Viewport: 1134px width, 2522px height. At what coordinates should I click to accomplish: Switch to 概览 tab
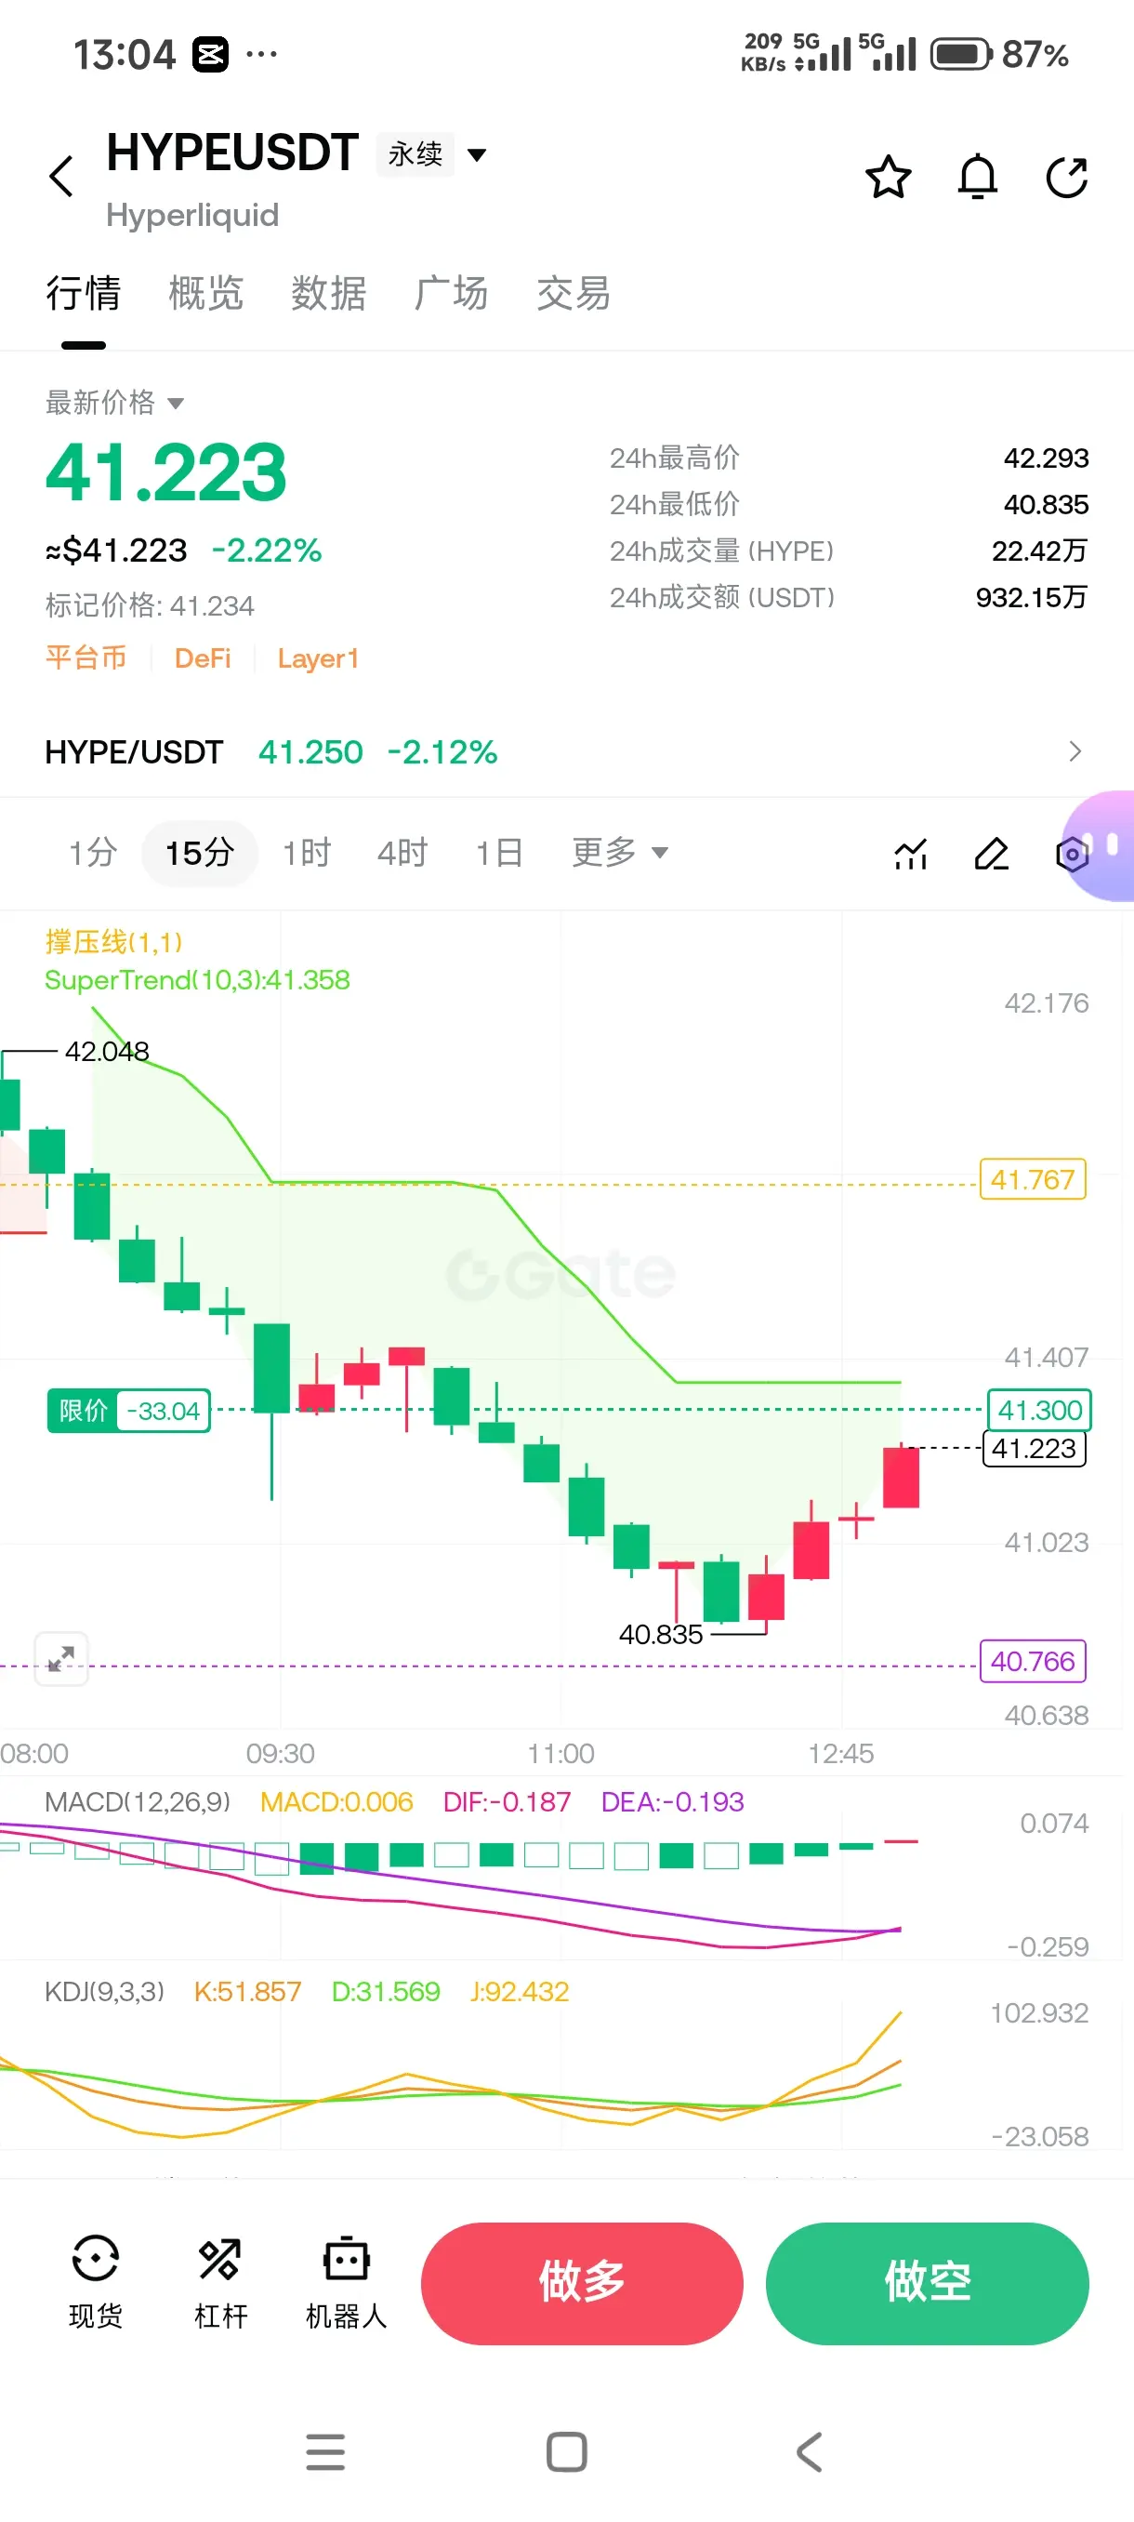click(205, 294)
